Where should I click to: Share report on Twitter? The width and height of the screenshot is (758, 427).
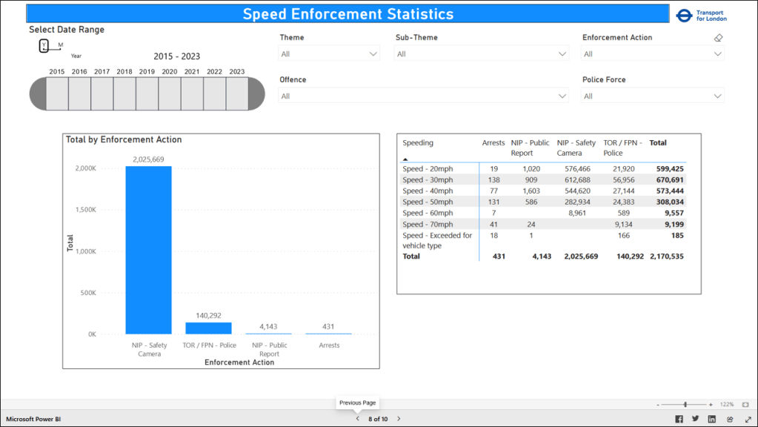click(x=695, y=419)
